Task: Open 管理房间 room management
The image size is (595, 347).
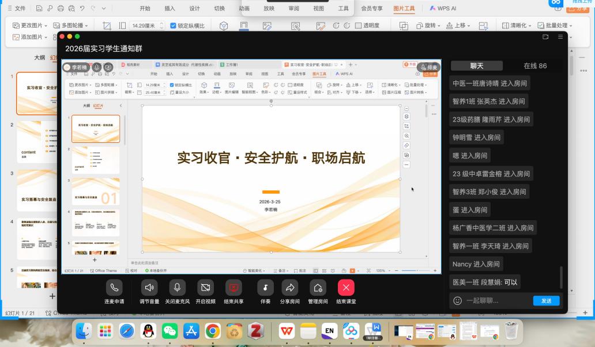Action: pos(318,288)
